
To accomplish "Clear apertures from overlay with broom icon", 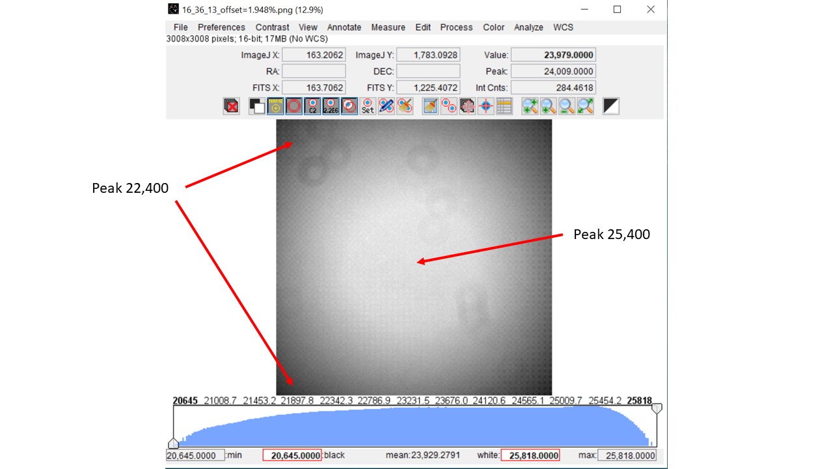I will tap(405, 106).
